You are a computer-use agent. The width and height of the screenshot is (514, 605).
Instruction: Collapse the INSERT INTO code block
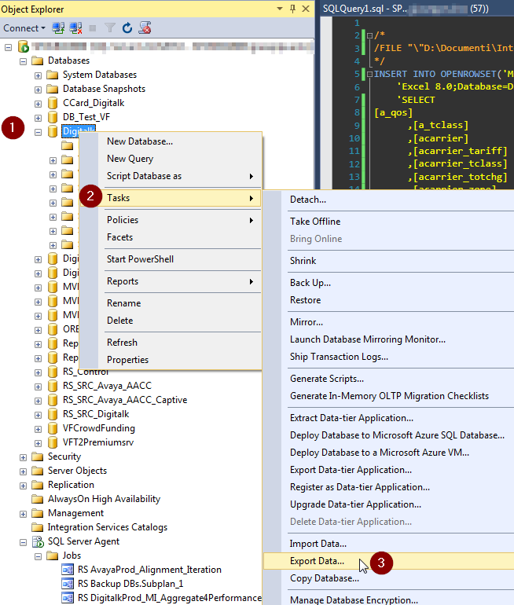point(369,74)
